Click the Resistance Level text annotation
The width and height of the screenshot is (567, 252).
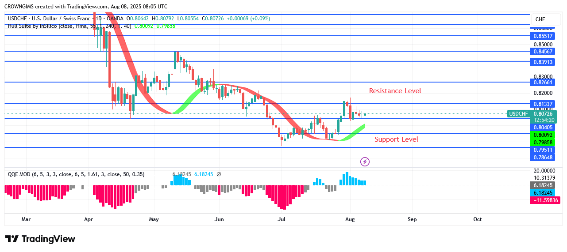coord(395,91)
